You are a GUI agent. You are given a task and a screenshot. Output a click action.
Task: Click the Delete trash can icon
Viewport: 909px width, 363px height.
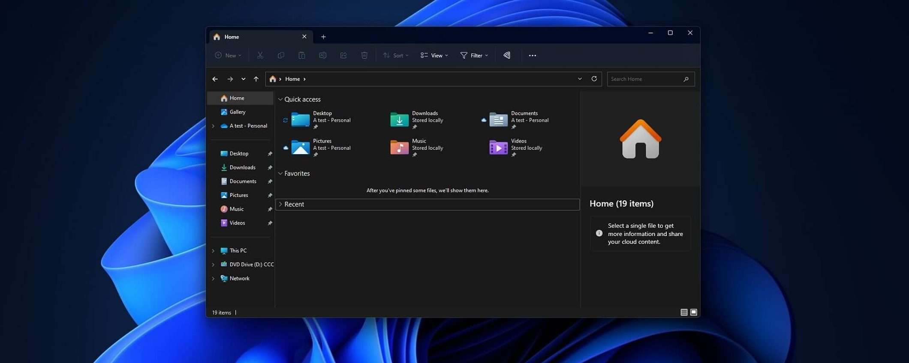click(364, 55)
